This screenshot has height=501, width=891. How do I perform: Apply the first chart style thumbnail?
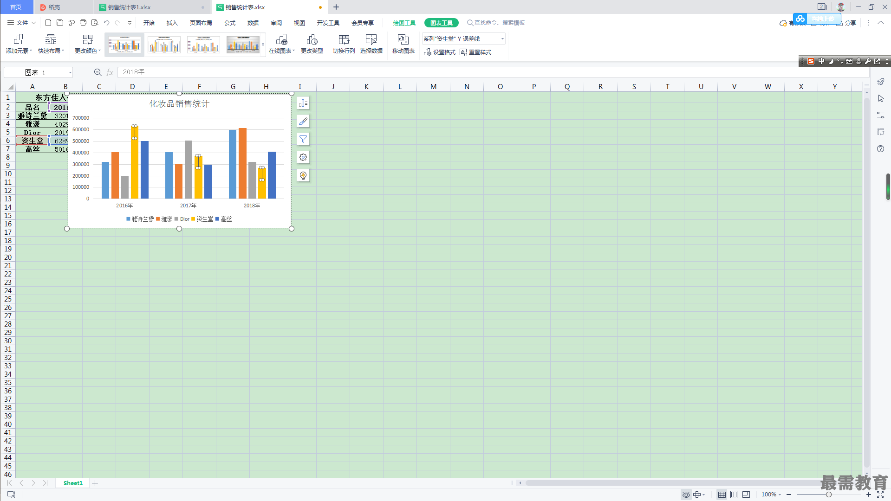point(124,45)
